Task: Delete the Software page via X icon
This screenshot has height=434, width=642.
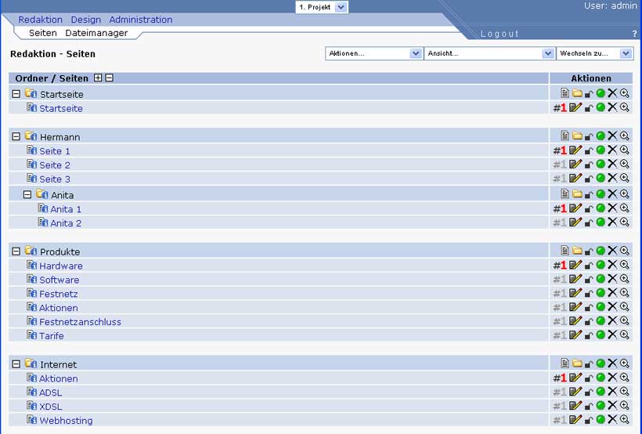Action: click(612, 279)
